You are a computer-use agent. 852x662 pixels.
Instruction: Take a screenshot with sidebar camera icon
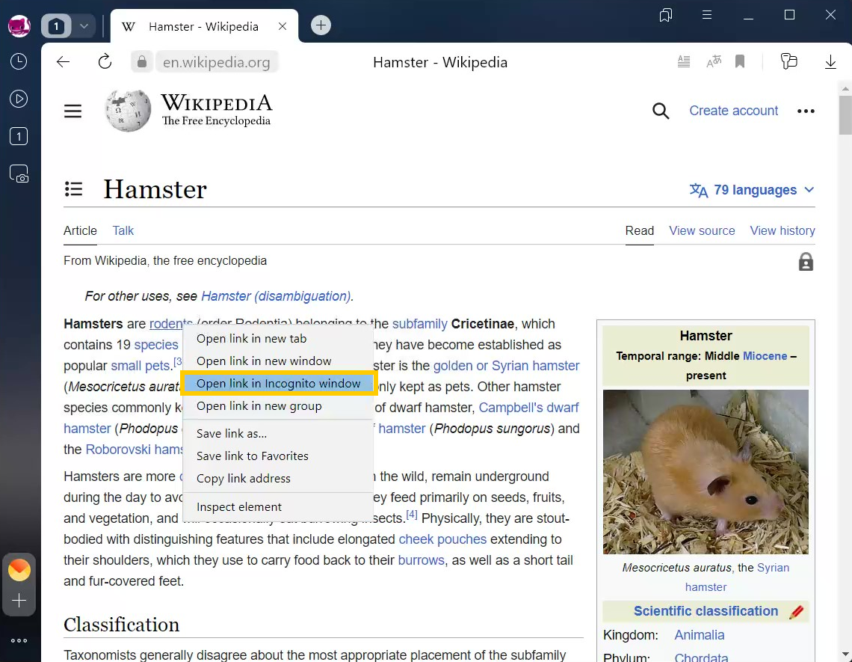19,174
